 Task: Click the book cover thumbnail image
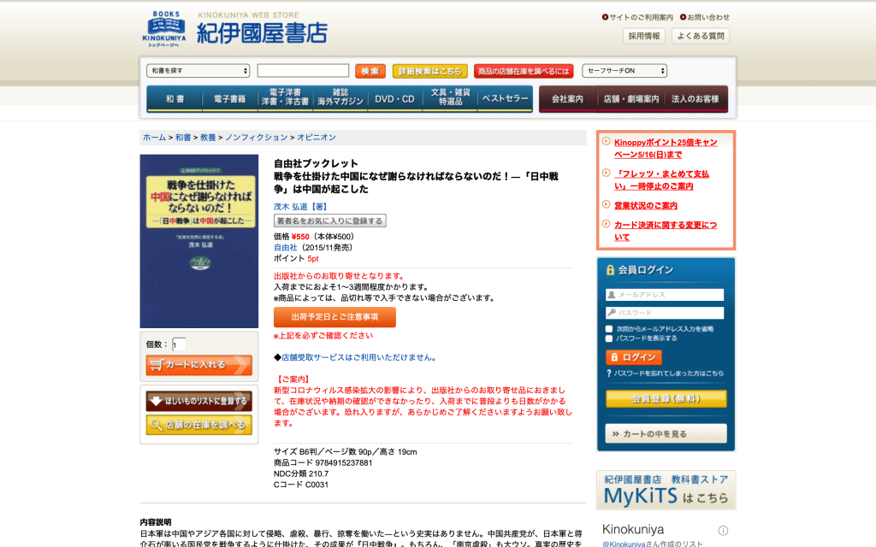[x=199, y=241]
